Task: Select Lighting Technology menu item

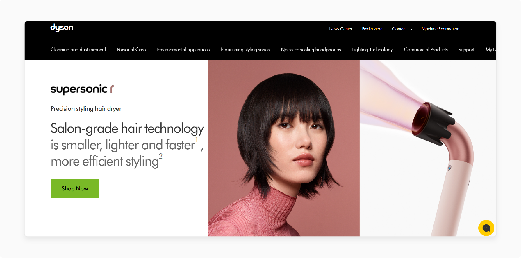Action: (x=372, y=50)
